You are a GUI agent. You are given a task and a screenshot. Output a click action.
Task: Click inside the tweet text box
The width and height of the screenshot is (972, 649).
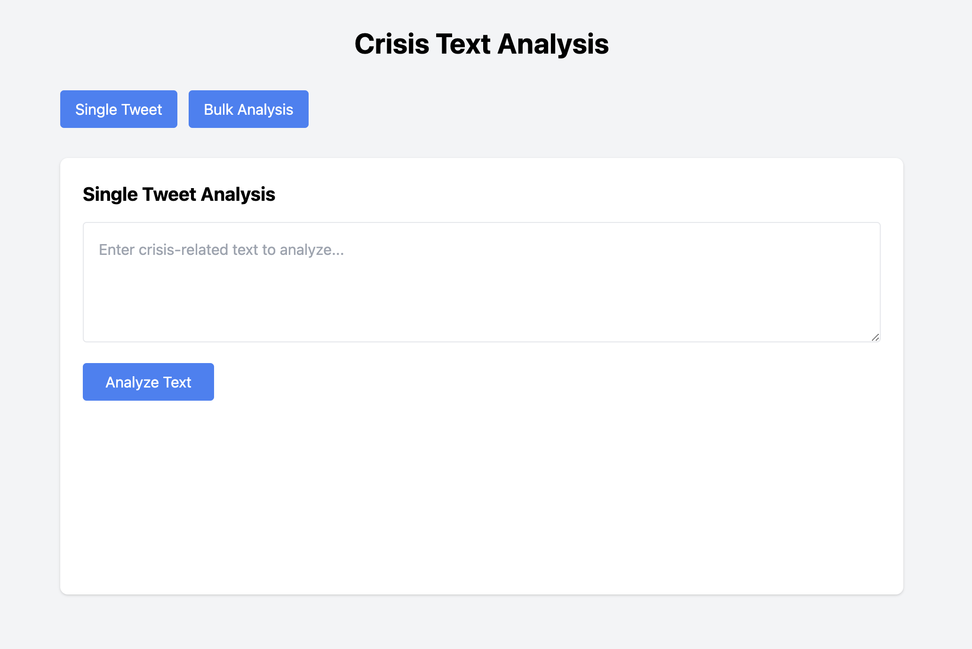tap(481, 292)
